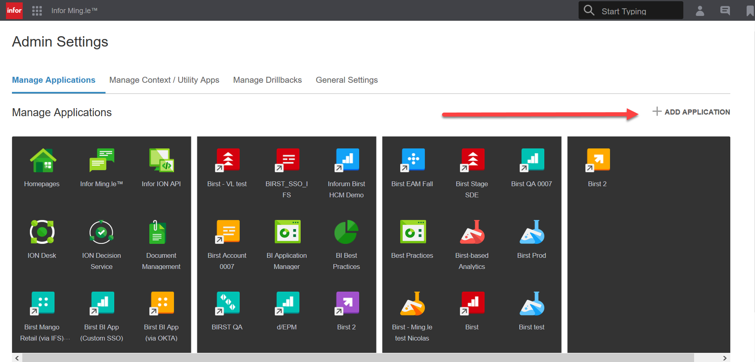The height and width of the screenshot is (362, 755).
Task: Select the Infor ION API icon
Action: pyautogui.click(x=161, y=160)
